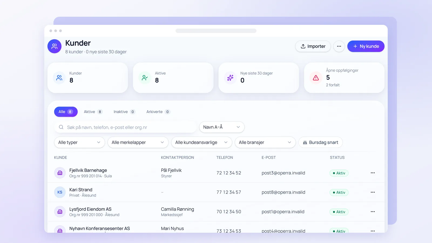Click the Kunder header avatar icon
432x243 pixels.
55,46
